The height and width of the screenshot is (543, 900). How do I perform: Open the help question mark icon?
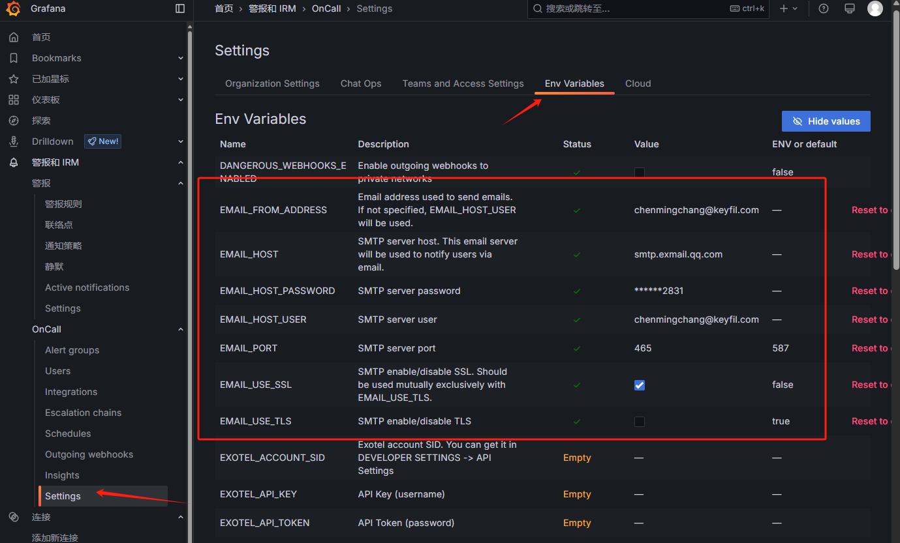click(x=824, y=8)
